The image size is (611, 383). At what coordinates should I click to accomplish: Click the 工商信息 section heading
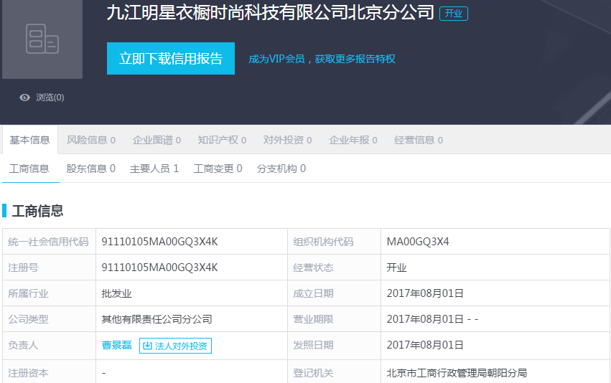(x=37, y=211)
